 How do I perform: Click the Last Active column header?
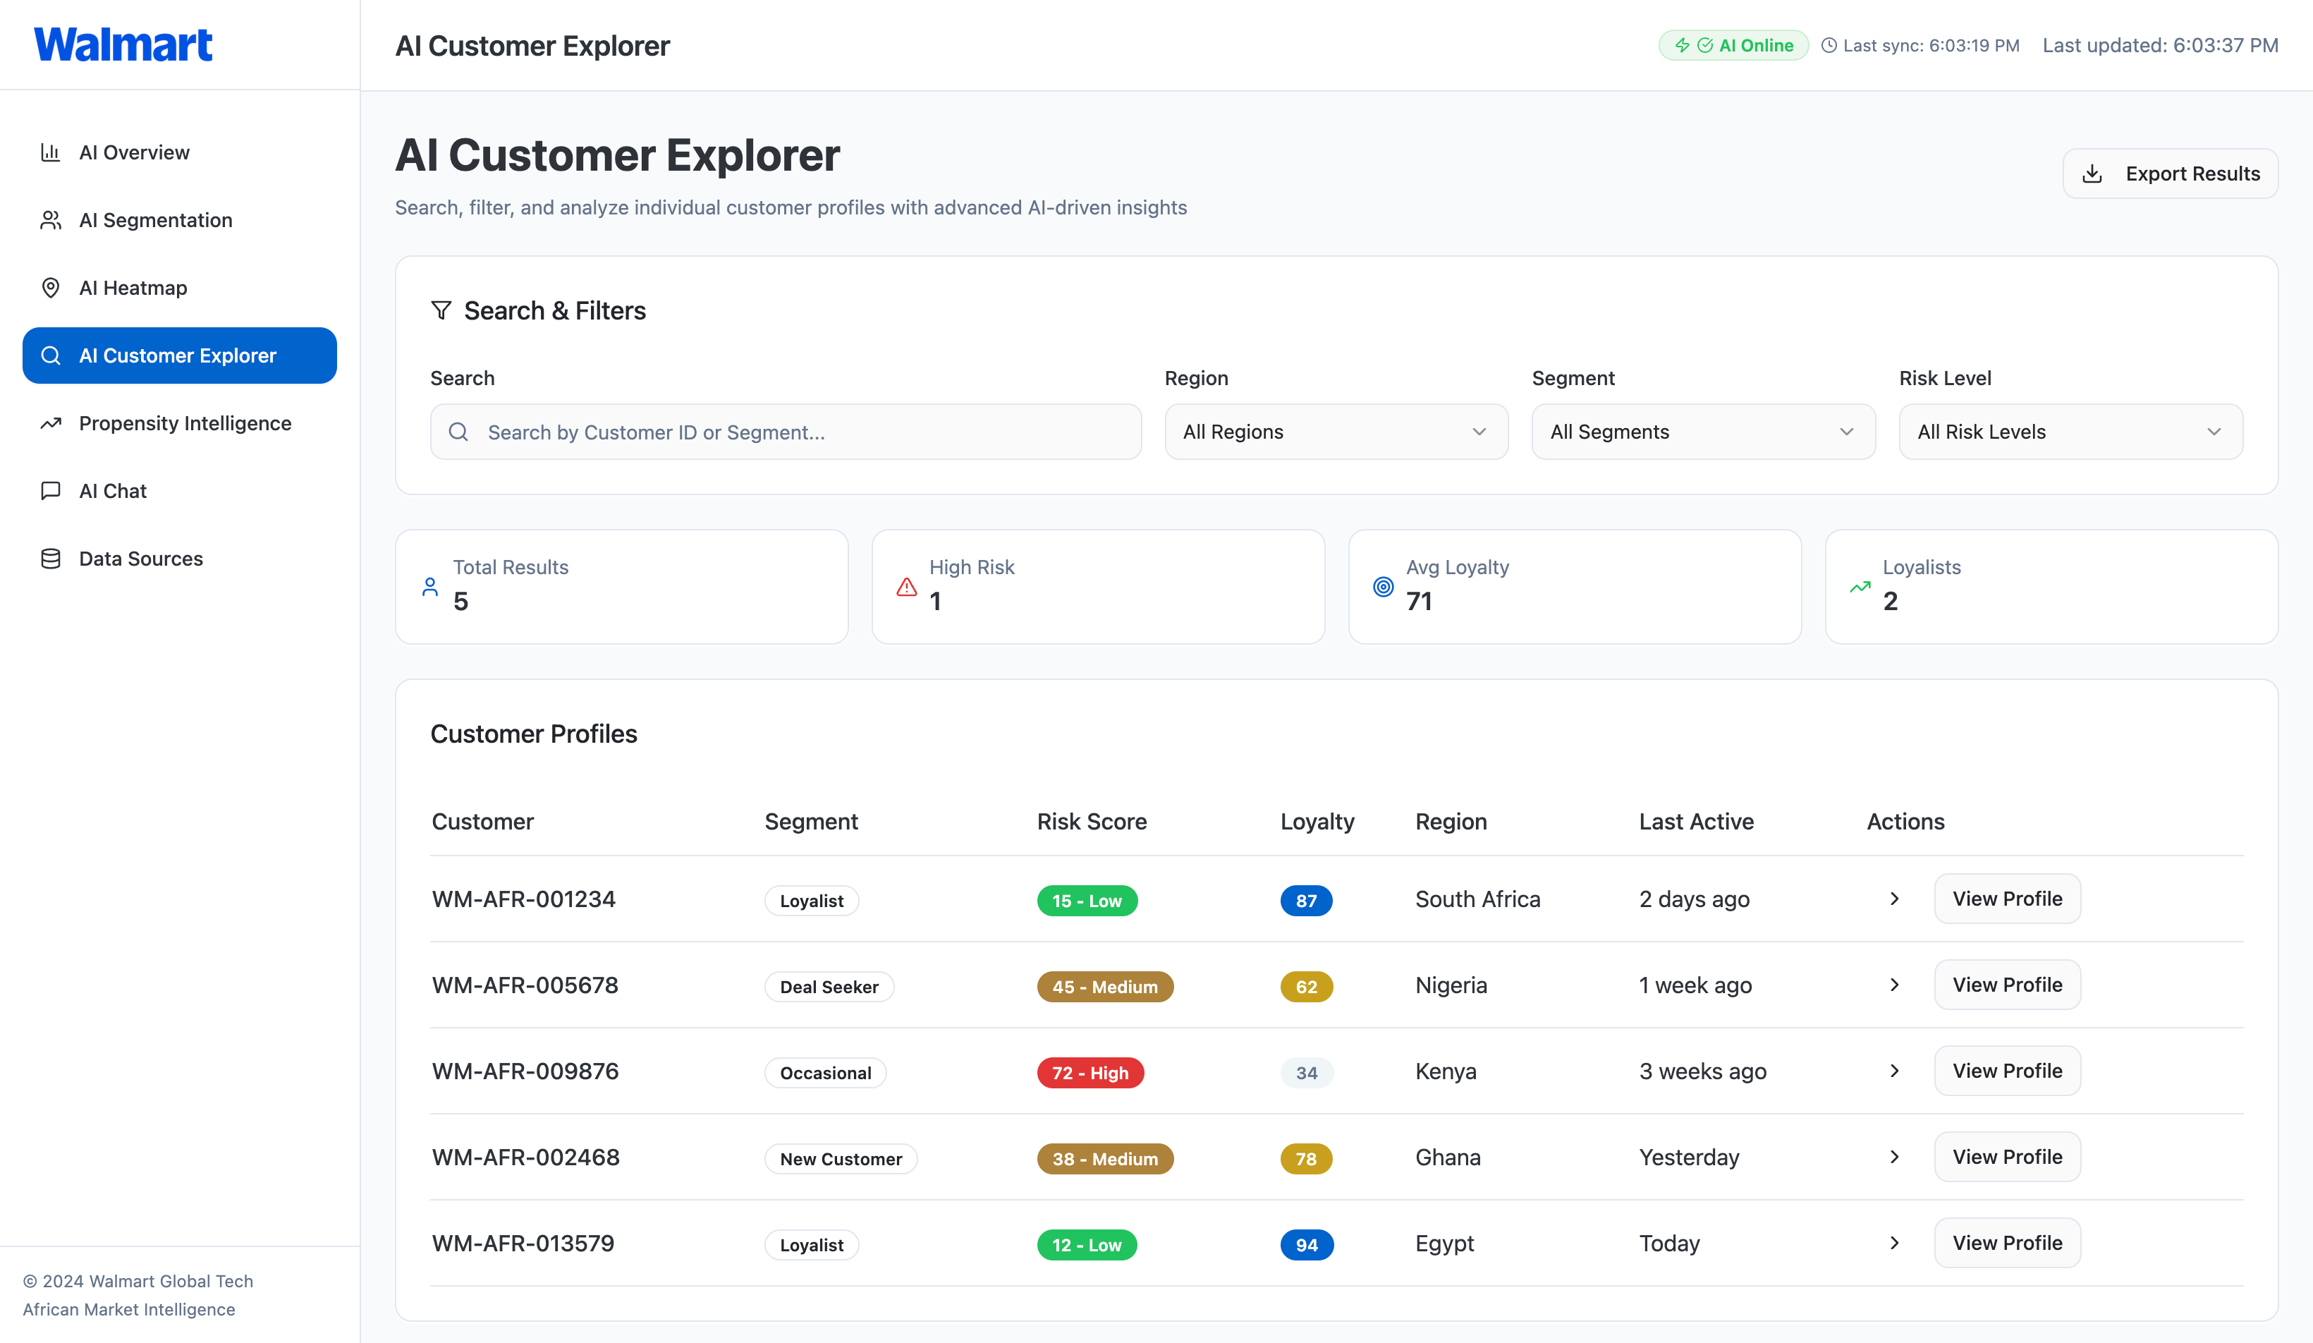coord(1696,822)
